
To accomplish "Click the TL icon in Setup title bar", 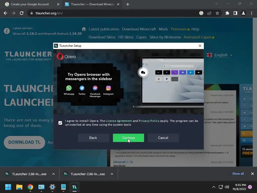I will [x=56, y=46].
